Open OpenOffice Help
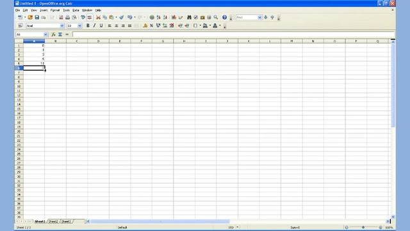The height and width of the screenshot is (231, 410). click(x=224, y=17)
